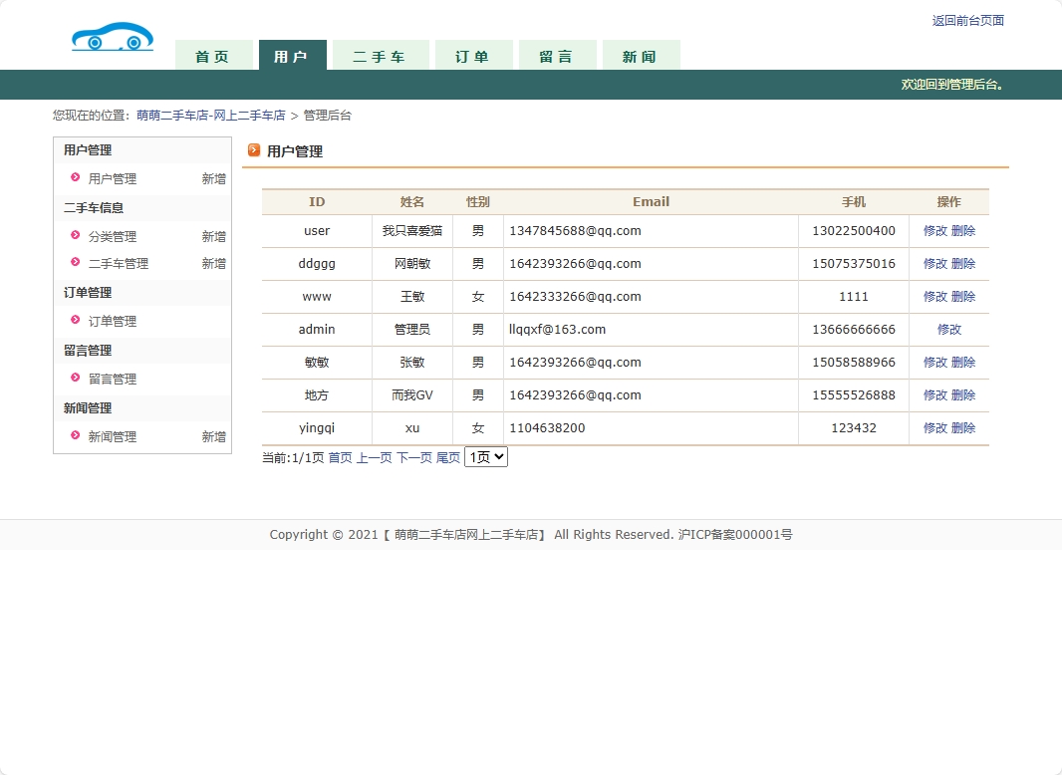Open the page number dropdown
The image size is (1062, 775).
click(486, 457)
